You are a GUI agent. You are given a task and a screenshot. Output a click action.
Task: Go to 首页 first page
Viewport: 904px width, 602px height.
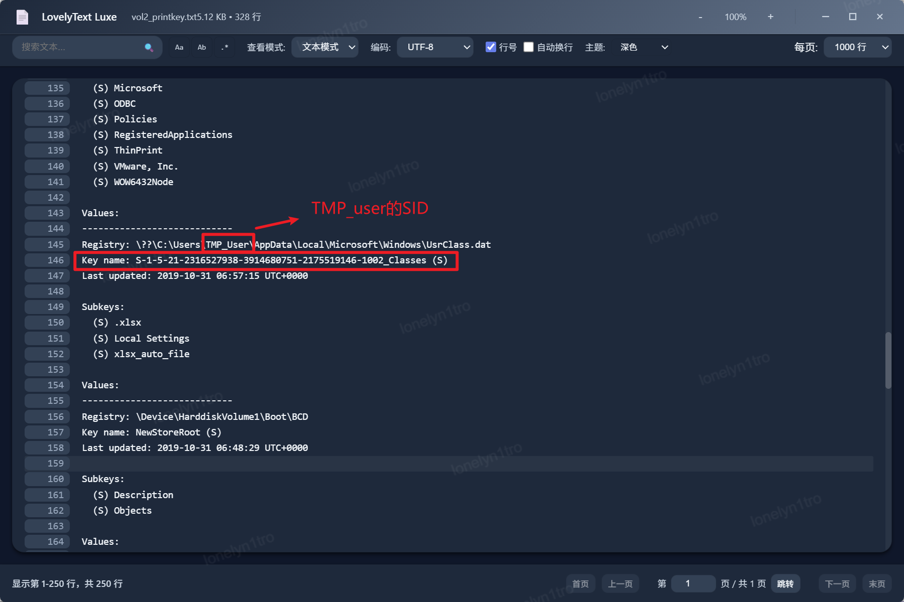tap(581, 583)
